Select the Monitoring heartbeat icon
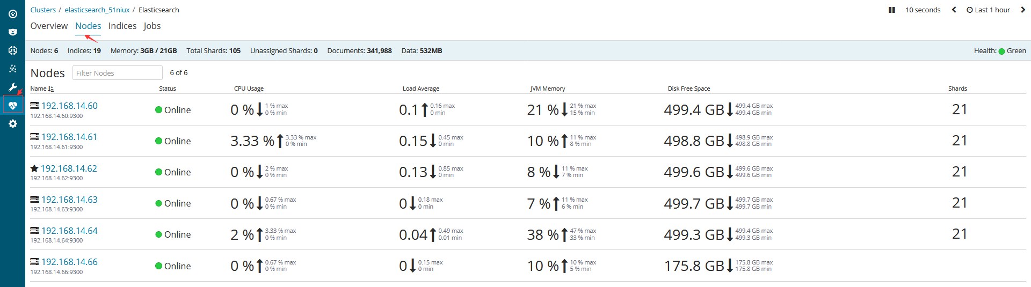The height and width of the screenshot is (287, 1031). 13,105
